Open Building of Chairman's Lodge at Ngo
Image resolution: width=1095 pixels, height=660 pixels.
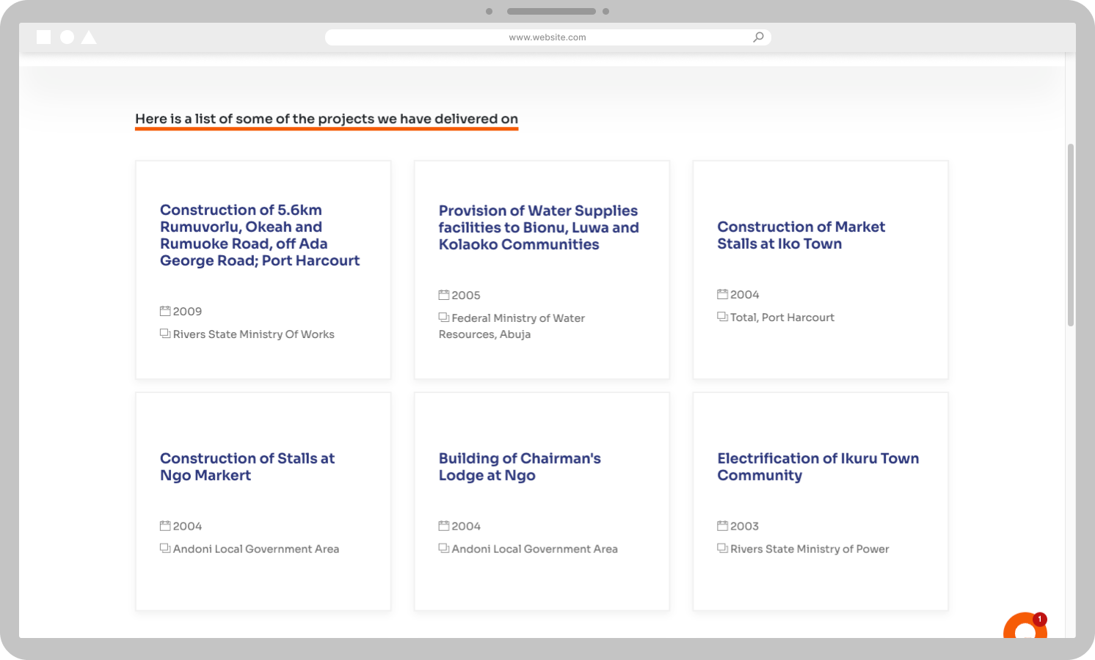coord(520,466)
